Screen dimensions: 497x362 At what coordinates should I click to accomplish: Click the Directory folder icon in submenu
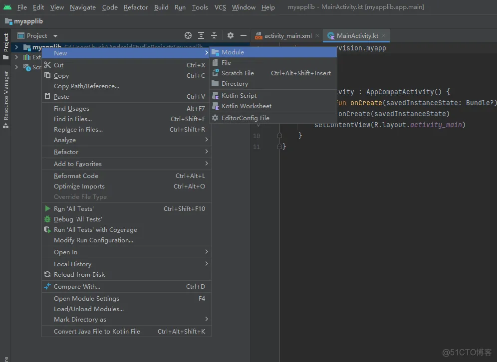pyautogui.click(x=215, y=83)
